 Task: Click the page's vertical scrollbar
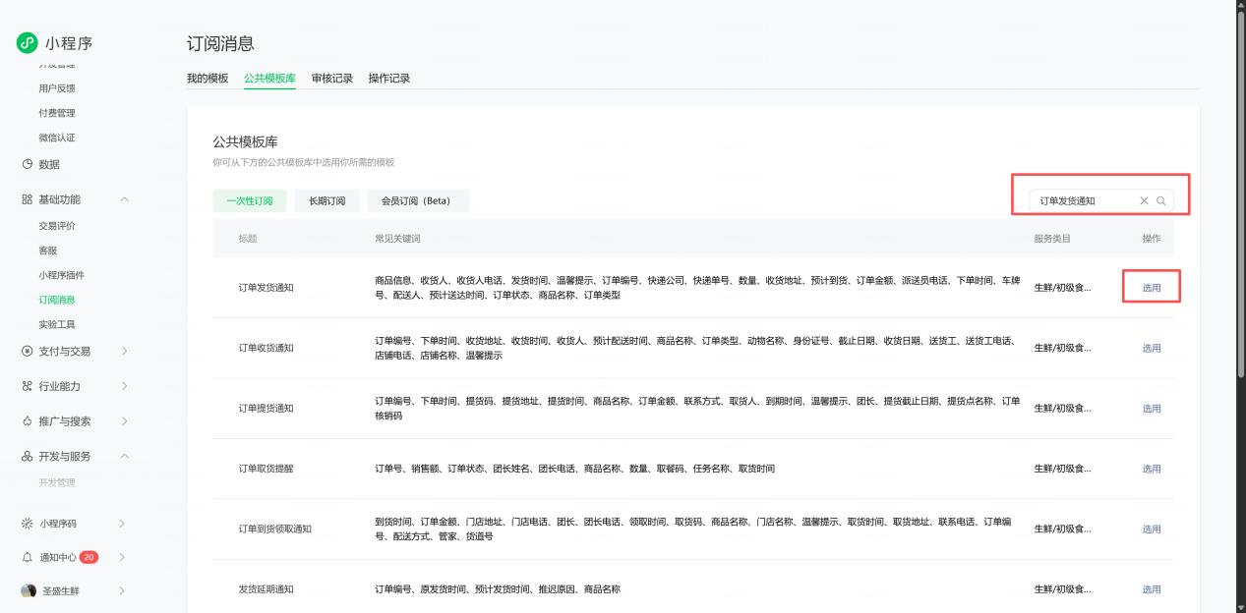(x=1240, y=196)
